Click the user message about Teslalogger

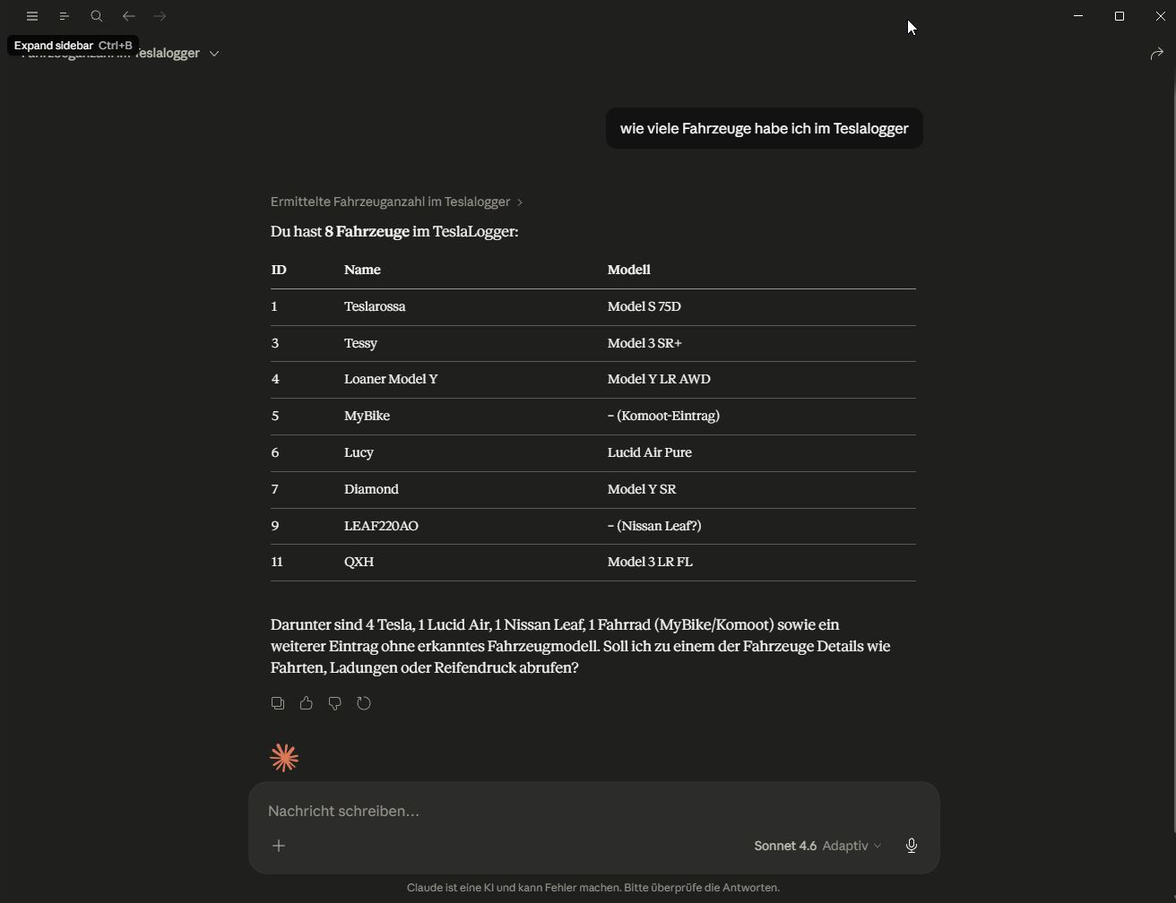[765, 128]
